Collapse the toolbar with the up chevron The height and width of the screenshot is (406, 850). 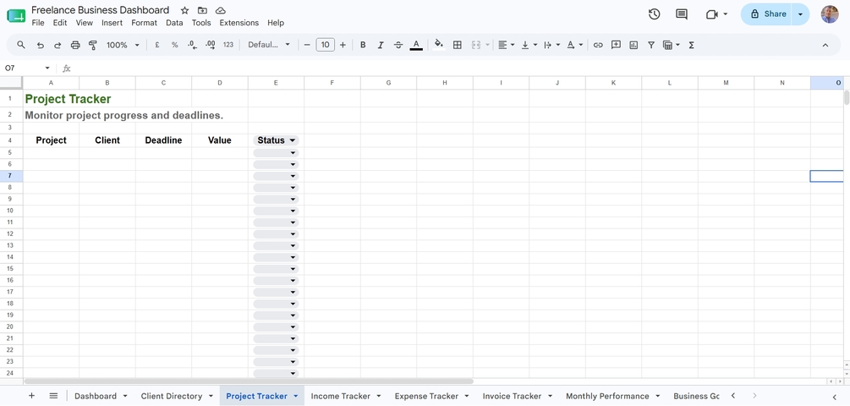pyautogui.click(x=825, y=45)
